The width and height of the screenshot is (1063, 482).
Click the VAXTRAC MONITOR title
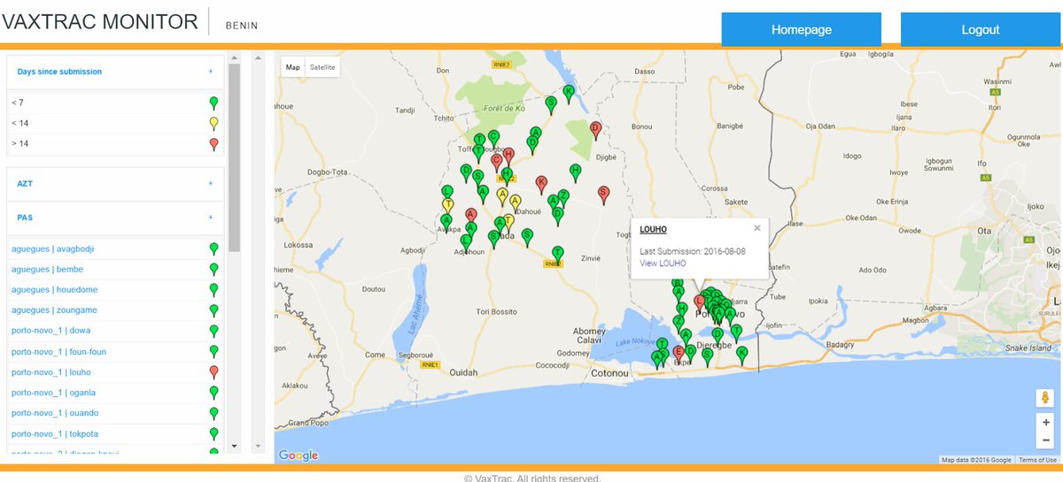point(101,22)
